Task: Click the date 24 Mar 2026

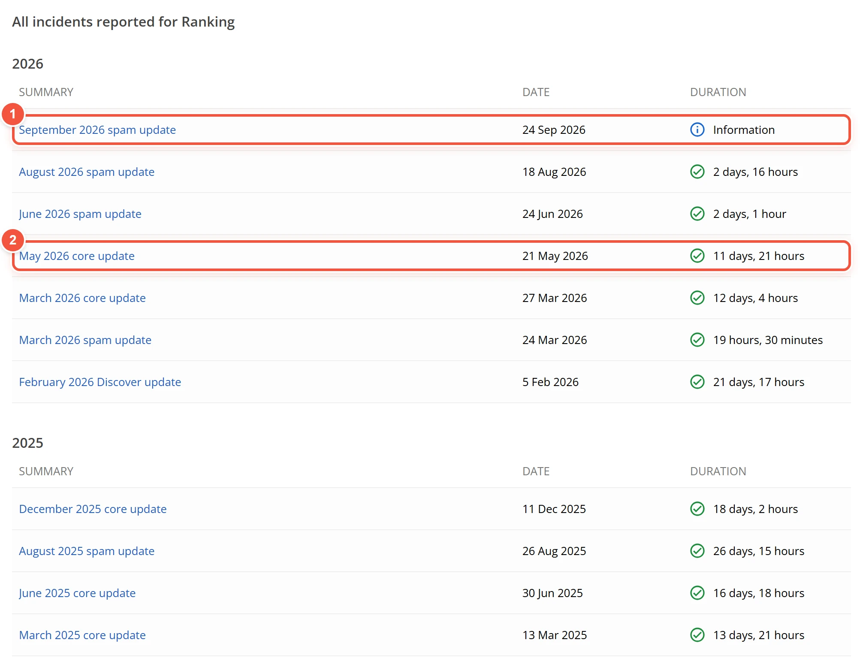Action: 555,340
